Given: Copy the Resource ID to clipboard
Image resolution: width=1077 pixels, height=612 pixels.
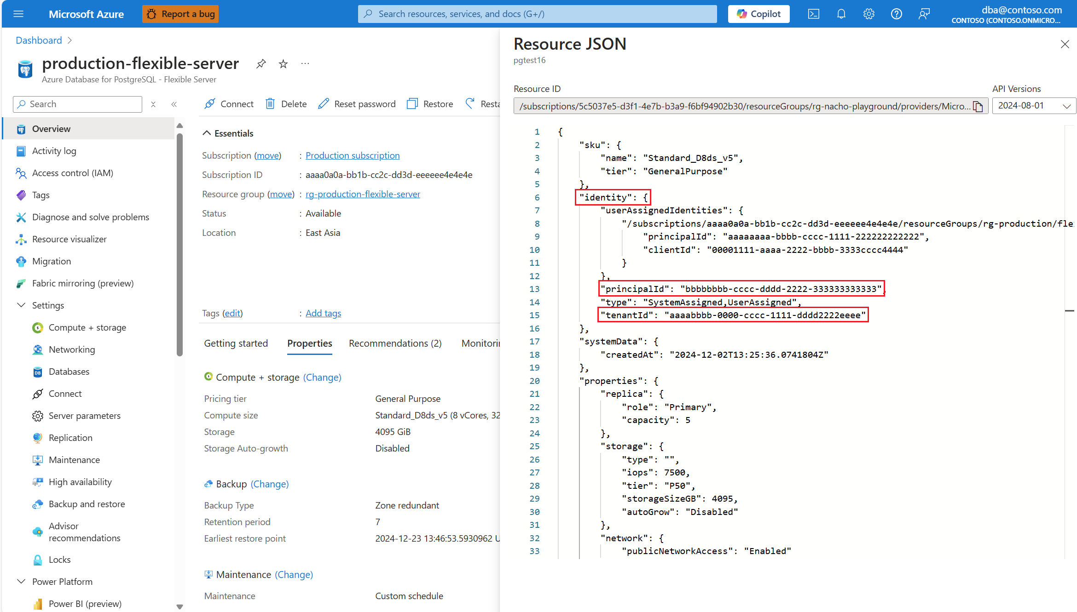Looking at the screenshot, I should point(978,106).
